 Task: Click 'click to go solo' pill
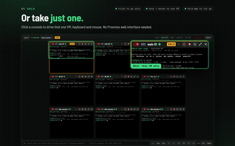tap(128, 9)
